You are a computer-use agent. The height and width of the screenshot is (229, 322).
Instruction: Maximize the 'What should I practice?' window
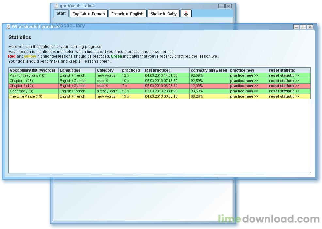point(303,27)
